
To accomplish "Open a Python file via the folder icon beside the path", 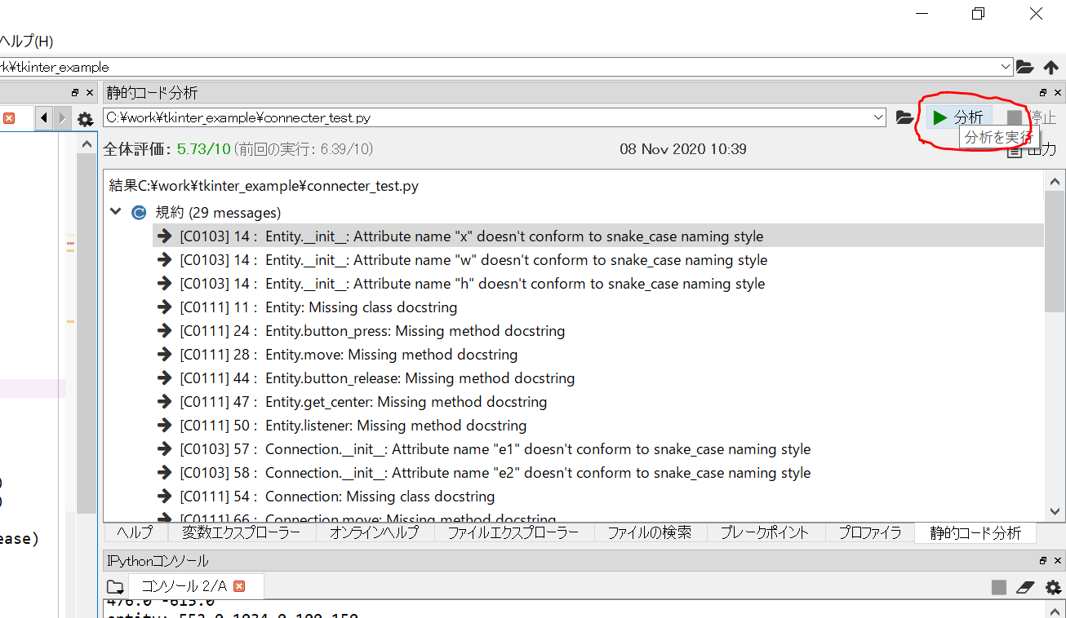I will pyautogui.click(x=905, y=117).
